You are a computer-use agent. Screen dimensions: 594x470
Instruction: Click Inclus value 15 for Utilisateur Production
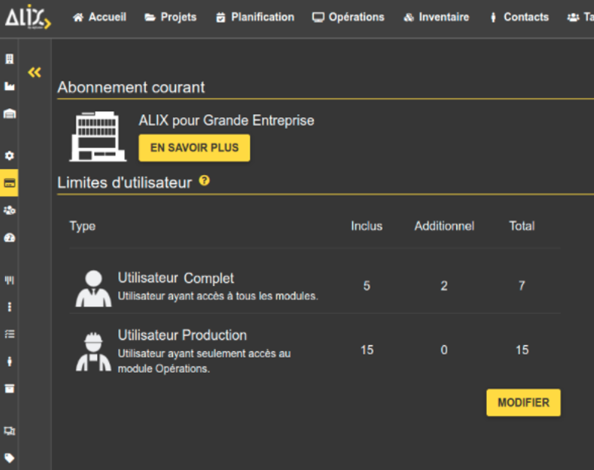click(367, 350)
